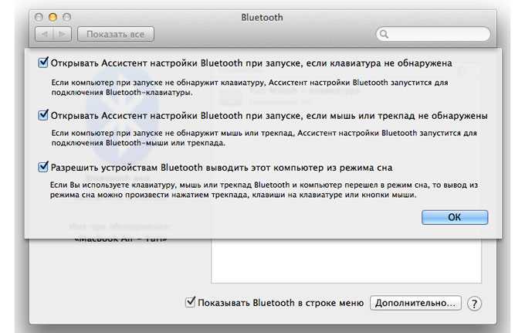The width and height of the screenshot is (525, 333).
Task: Go forward with the right arrow button
Action: tap(63, 34)
